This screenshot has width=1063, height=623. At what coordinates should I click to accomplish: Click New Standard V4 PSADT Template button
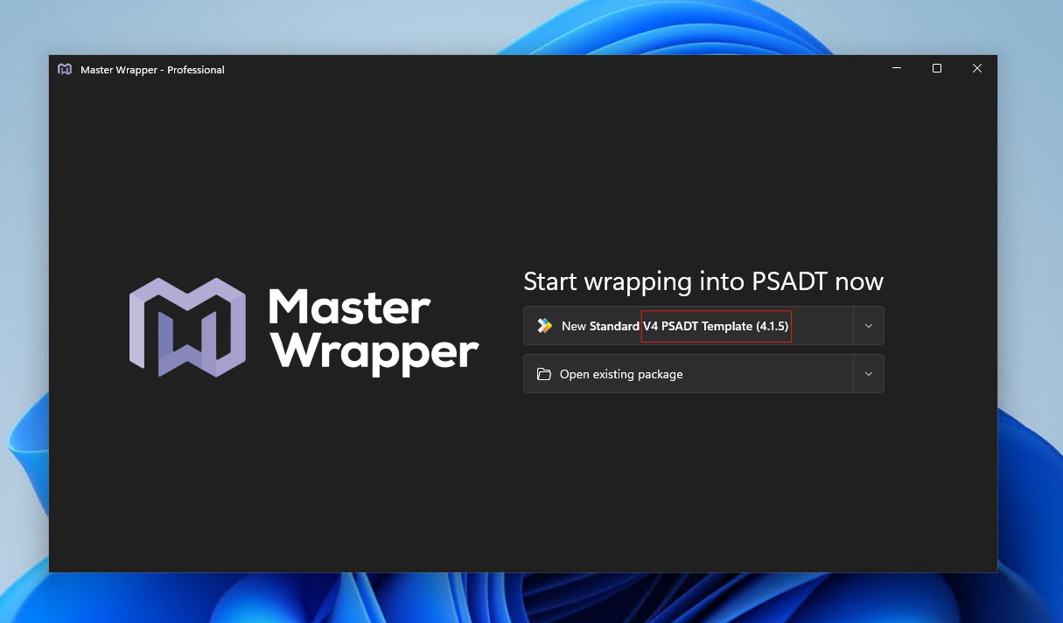coord(688,326)
